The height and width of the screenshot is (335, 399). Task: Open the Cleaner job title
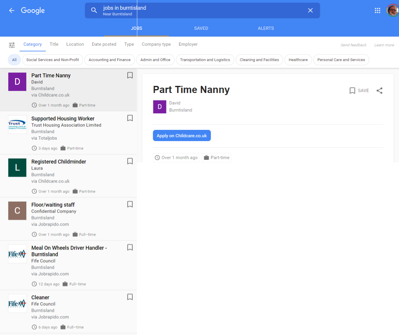coord(40,298)
